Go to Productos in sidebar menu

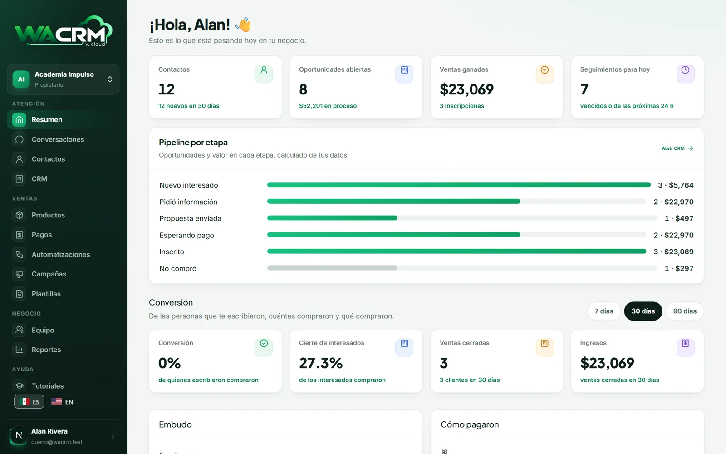point(63,215)
